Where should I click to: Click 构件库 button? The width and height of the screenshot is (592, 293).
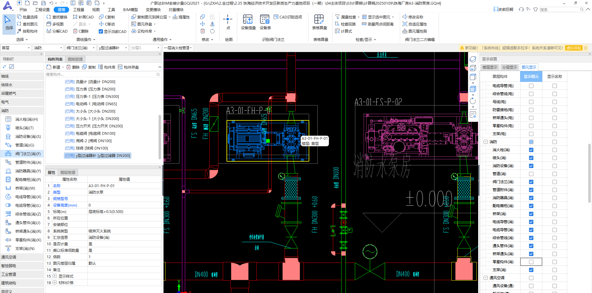[x=107, y=67]
